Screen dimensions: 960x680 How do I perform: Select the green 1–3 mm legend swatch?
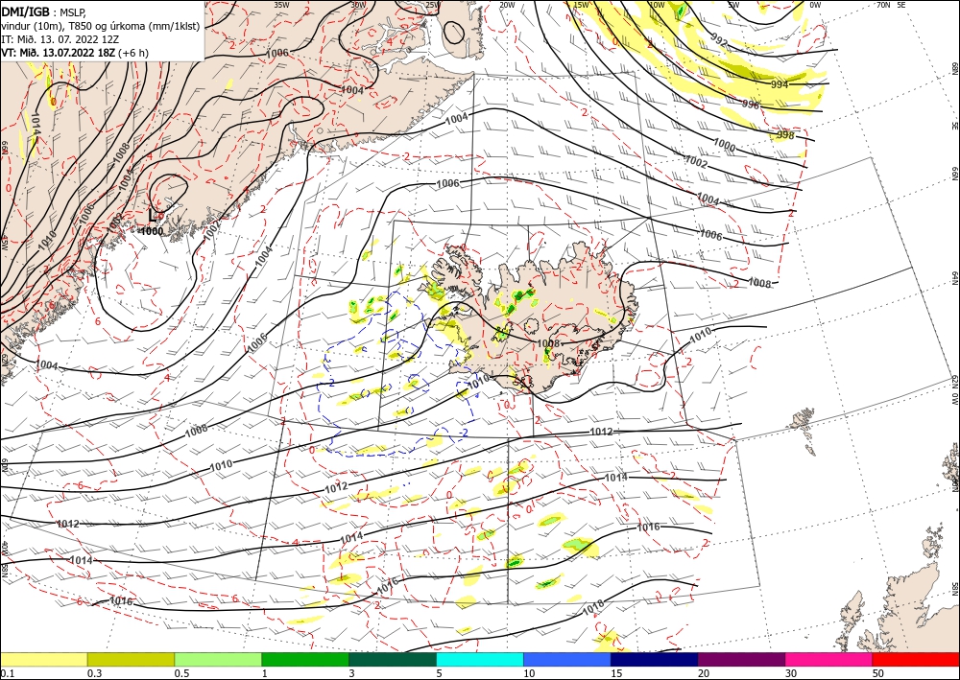(x=305, y=659)
